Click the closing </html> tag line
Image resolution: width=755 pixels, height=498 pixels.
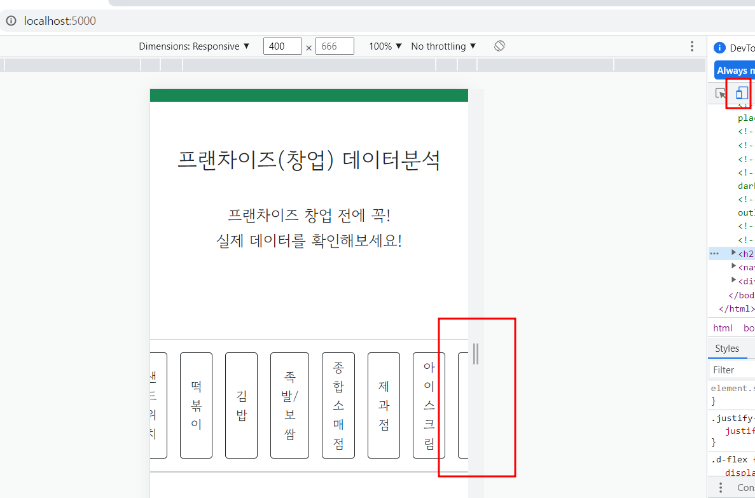[x=737, y=308]
